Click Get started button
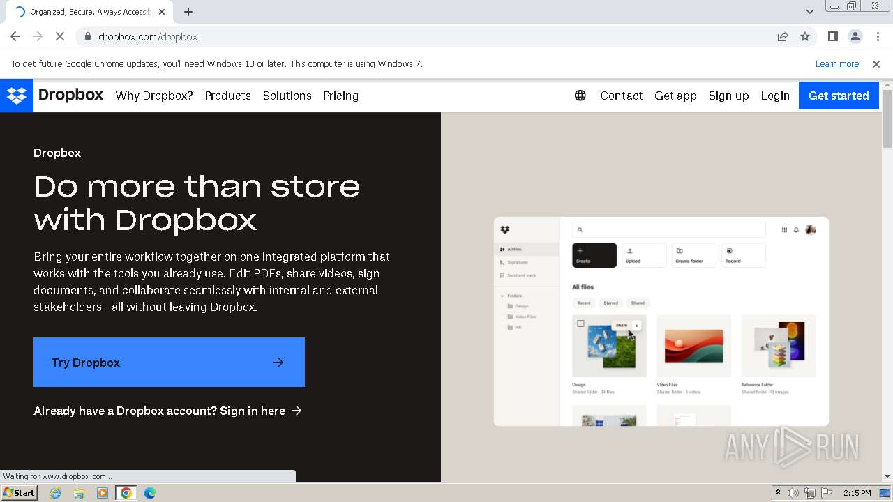The image size is (893, 502). coord(839,96)
